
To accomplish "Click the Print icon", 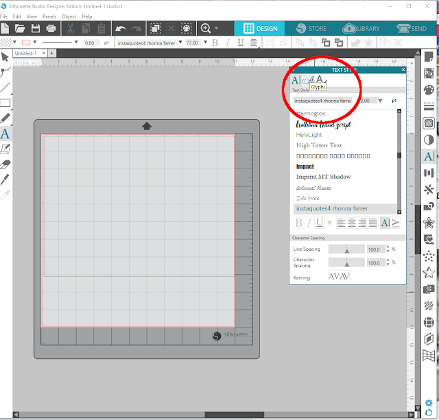I will [51, 28].
